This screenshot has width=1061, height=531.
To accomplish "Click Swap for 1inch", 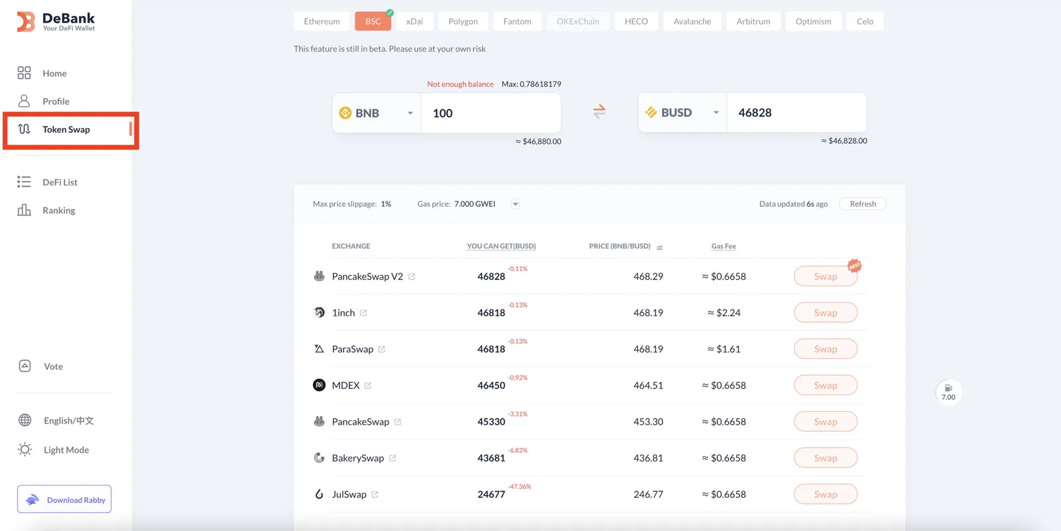I will [x=826, y=313].
